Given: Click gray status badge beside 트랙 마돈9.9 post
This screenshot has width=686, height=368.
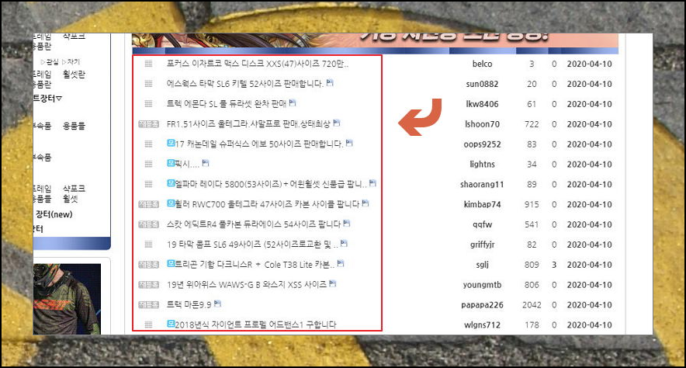Looking at the screenshot, I should (x=148, y=305).
